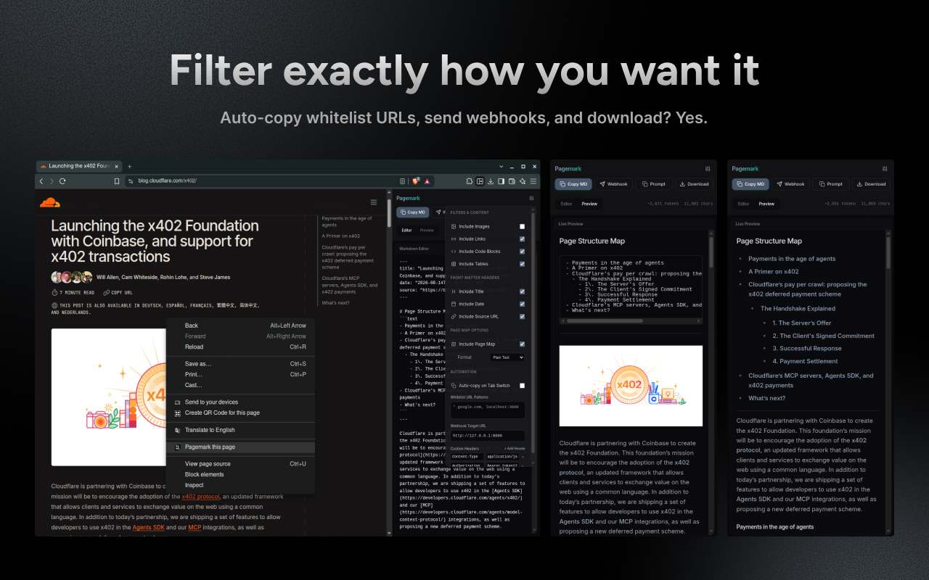
Task: Toggle the browser sidebar panel icon
Action: point(502,181)
